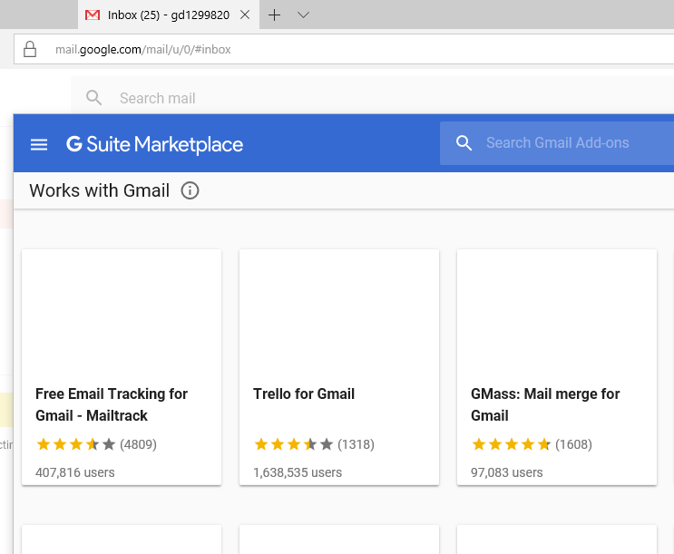Click the Trello for Gmail card image
674x554 pixels.
tap(339, 314)
